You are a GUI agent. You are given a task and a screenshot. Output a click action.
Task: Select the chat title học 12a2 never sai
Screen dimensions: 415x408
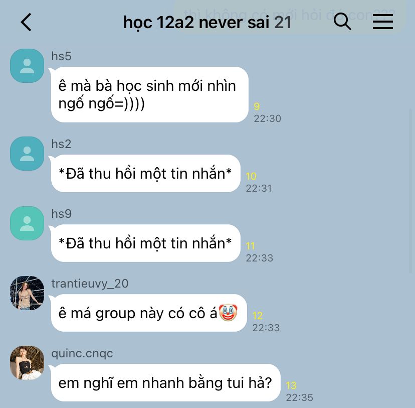pos(196,22)
